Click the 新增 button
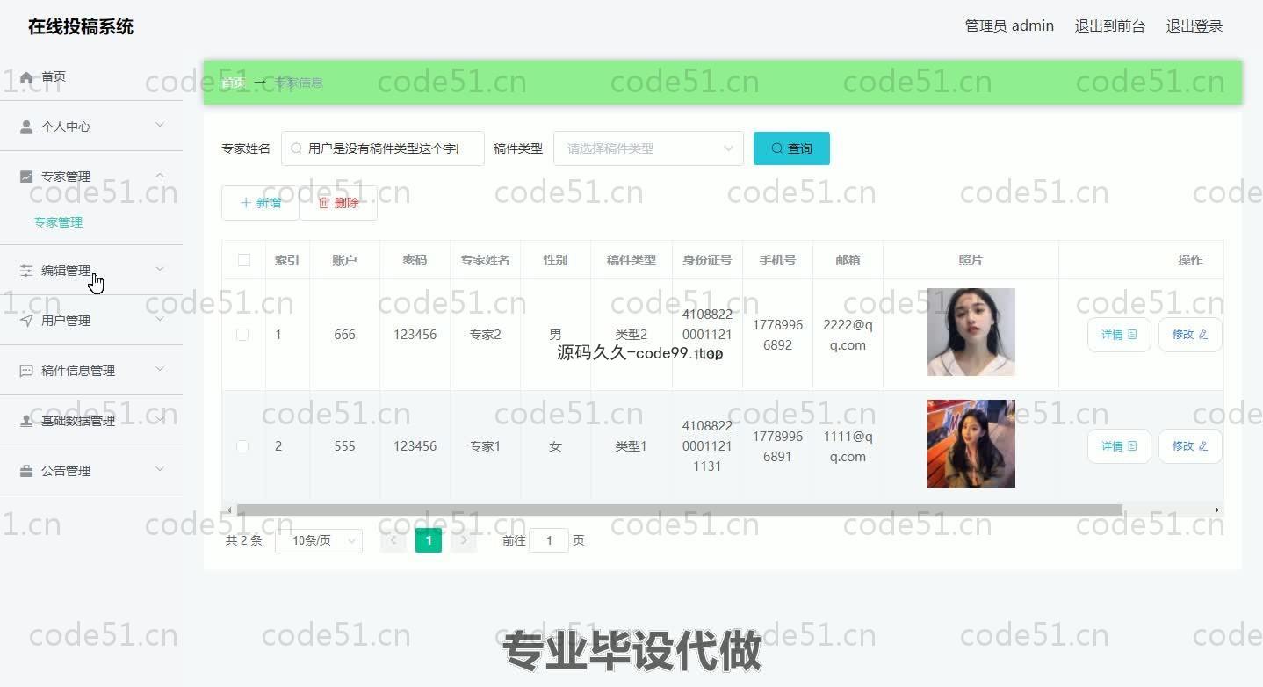 (x=260, y=203)
